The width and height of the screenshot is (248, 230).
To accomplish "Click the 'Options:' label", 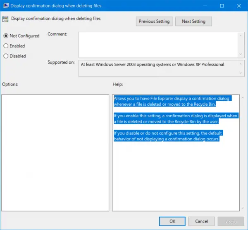I will click(10, 84).
